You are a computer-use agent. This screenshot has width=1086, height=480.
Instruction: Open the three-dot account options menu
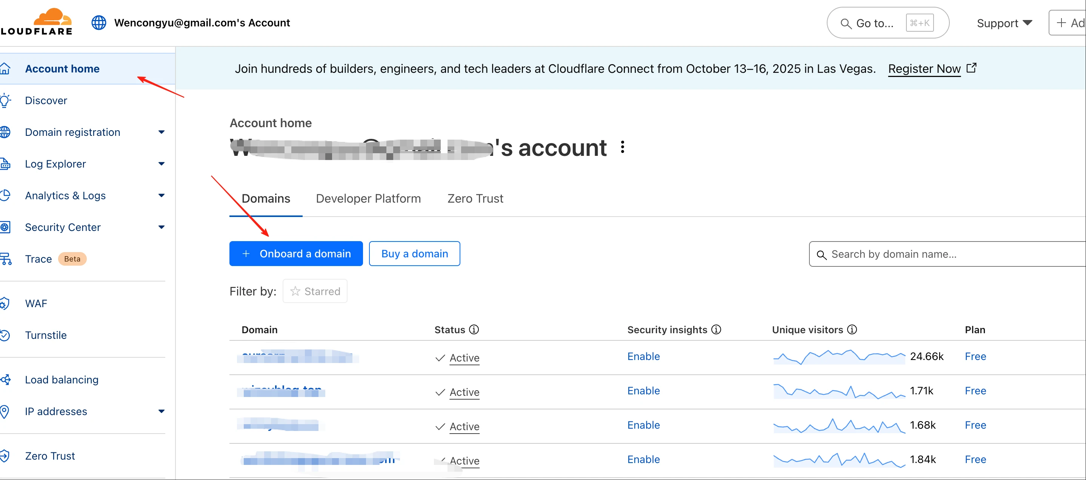click(x=622, y=147)
